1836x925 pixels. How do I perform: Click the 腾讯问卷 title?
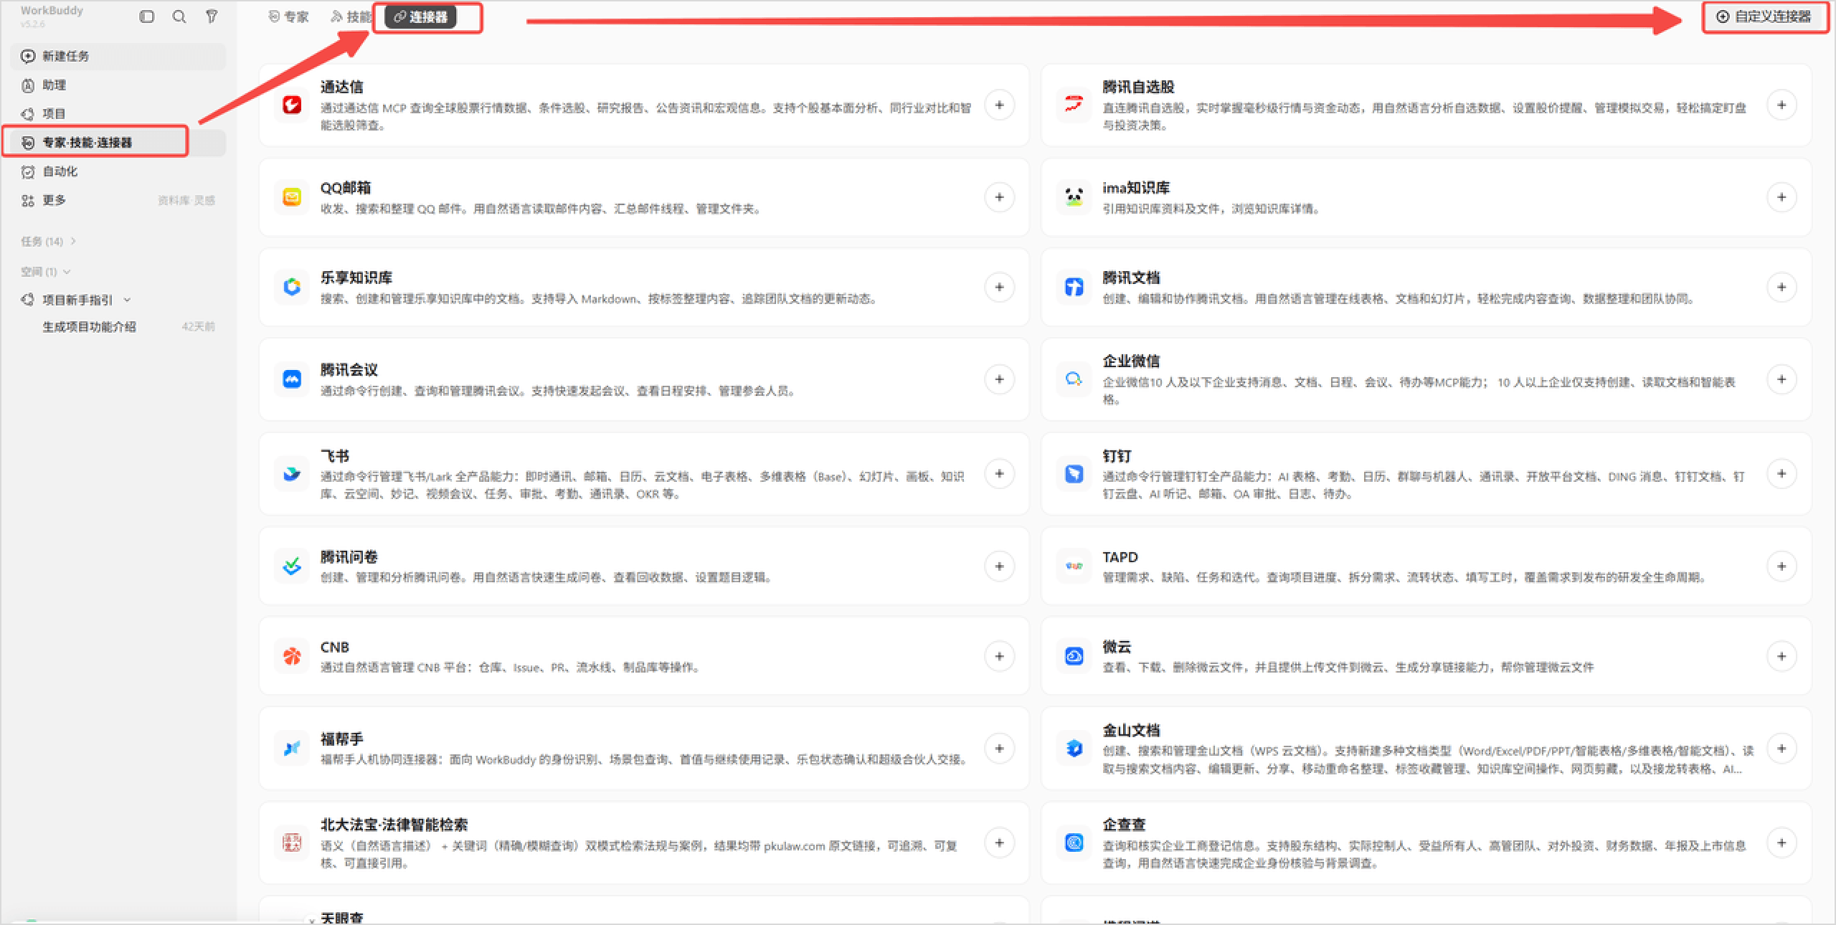point(349,557)
